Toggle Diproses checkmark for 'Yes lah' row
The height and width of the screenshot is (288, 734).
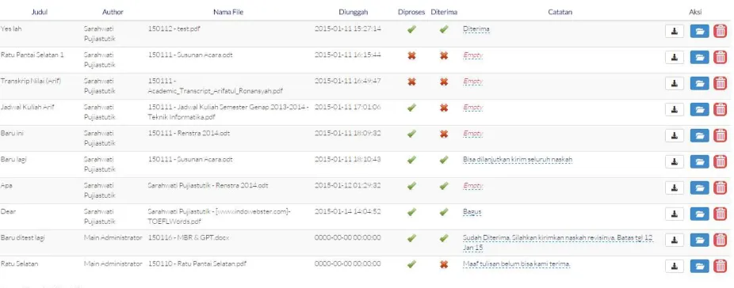click(411, 29)
